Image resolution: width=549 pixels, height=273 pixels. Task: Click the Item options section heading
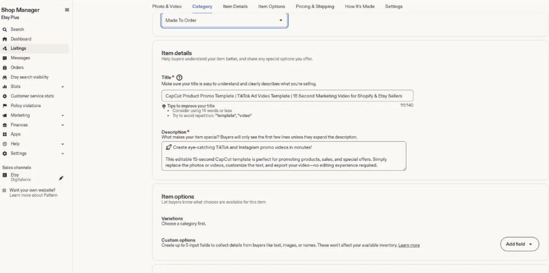click(x=177, y=197)
